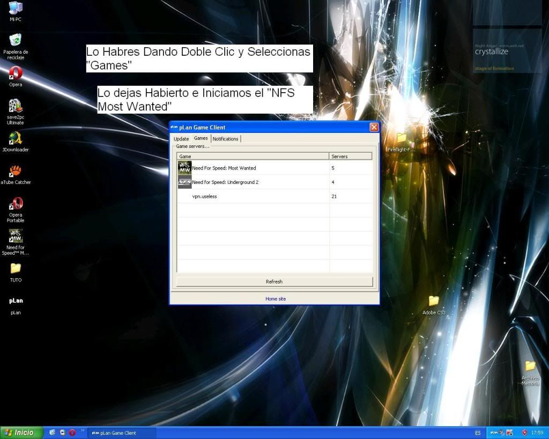Select Need for Speed: Underground 2 row

[274, 182]
